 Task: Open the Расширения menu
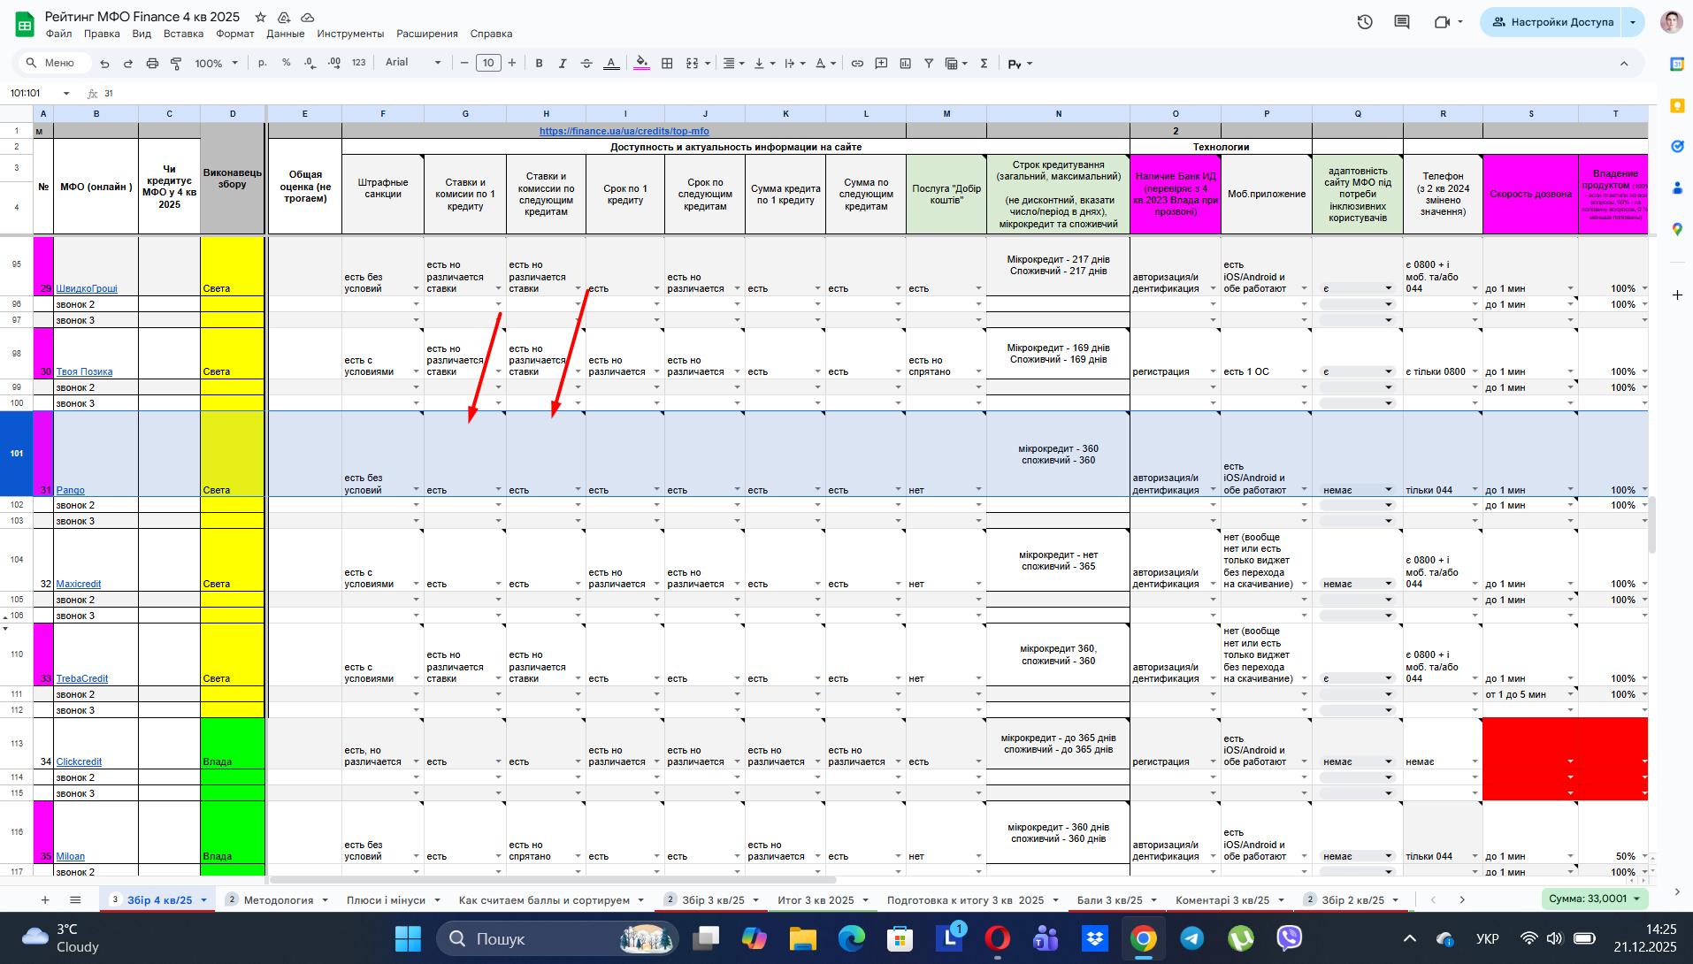(427, 34)
